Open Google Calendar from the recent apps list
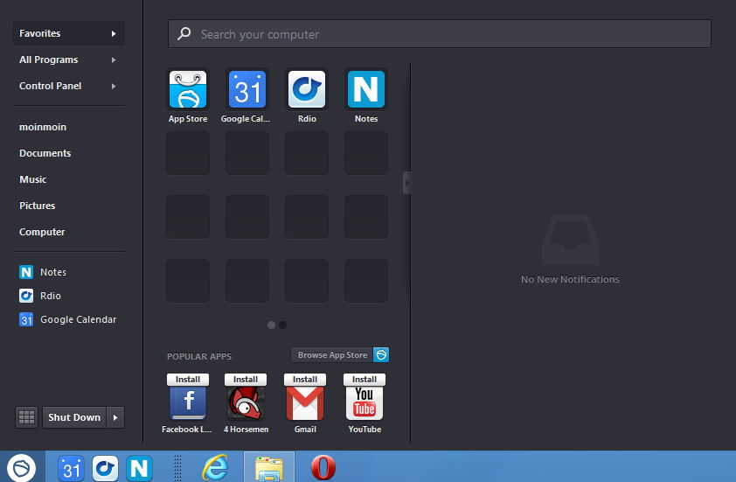 click(x=67, y=319)
